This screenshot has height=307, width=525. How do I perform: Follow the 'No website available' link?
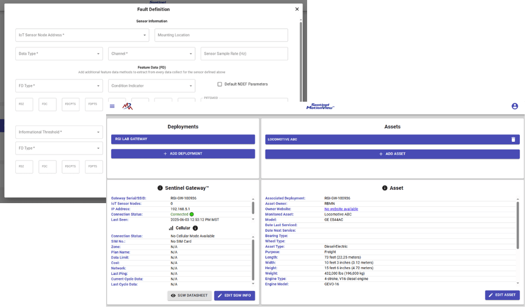tap(341, 209)
